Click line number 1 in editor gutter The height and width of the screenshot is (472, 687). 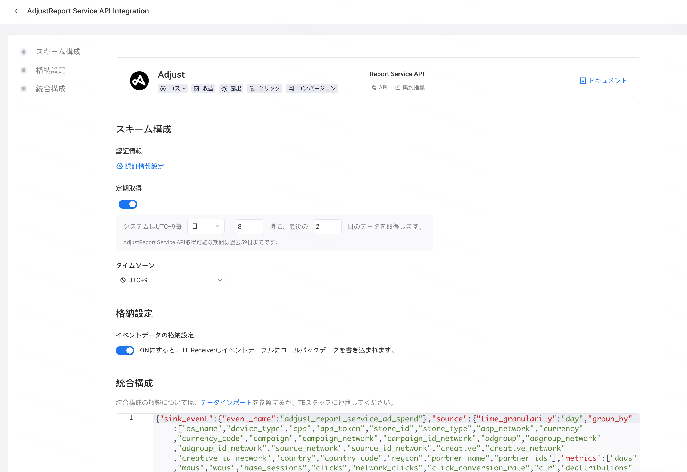[x=131, y=418]
